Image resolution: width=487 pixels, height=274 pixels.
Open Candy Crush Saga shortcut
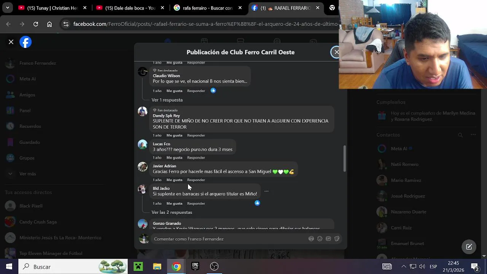(38, 222)
